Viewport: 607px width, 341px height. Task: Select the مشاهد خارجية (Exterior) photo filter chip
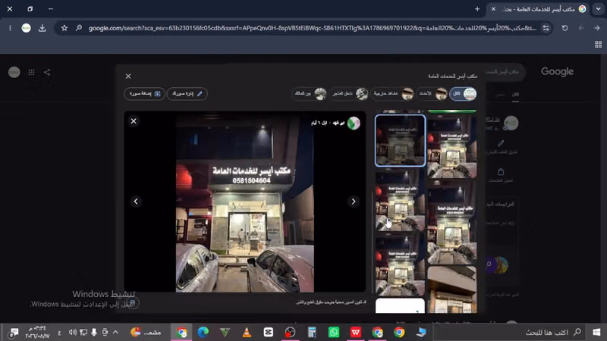392,93
